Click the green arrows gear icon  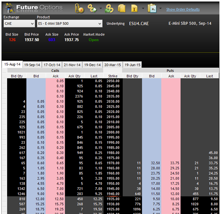click(109, 8)
